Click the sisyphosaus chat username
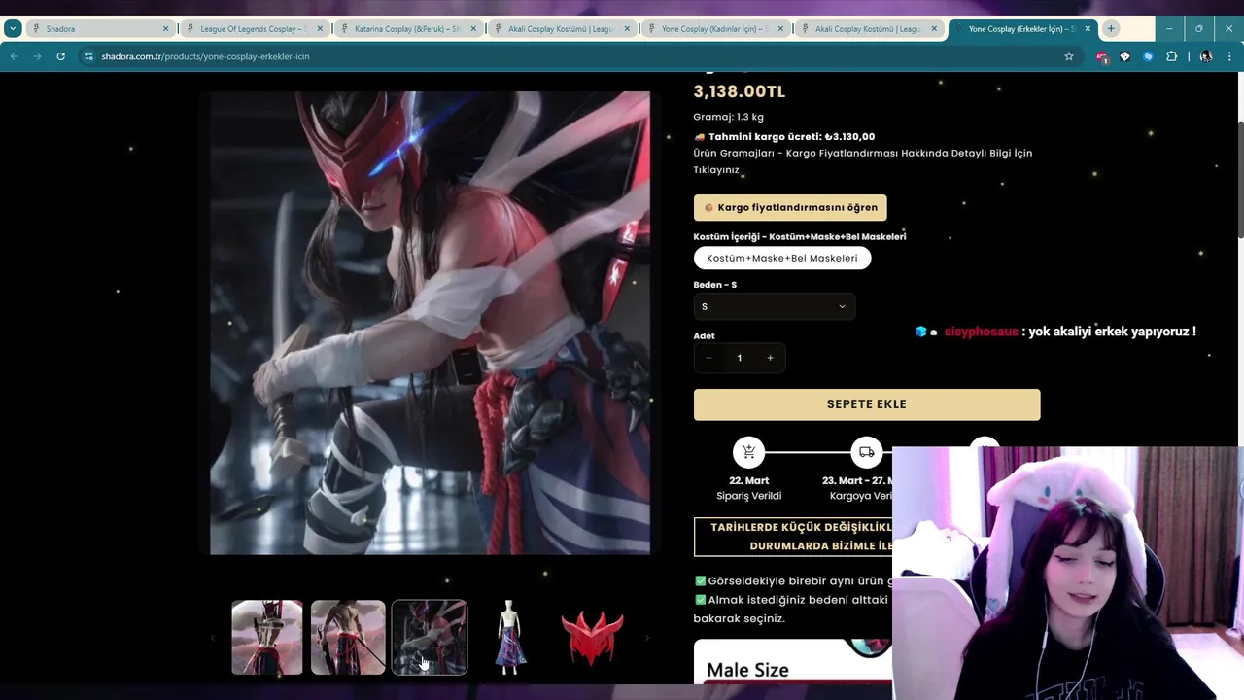The height and width of the screenshot is (700, 1244). [x=981, y=332]
